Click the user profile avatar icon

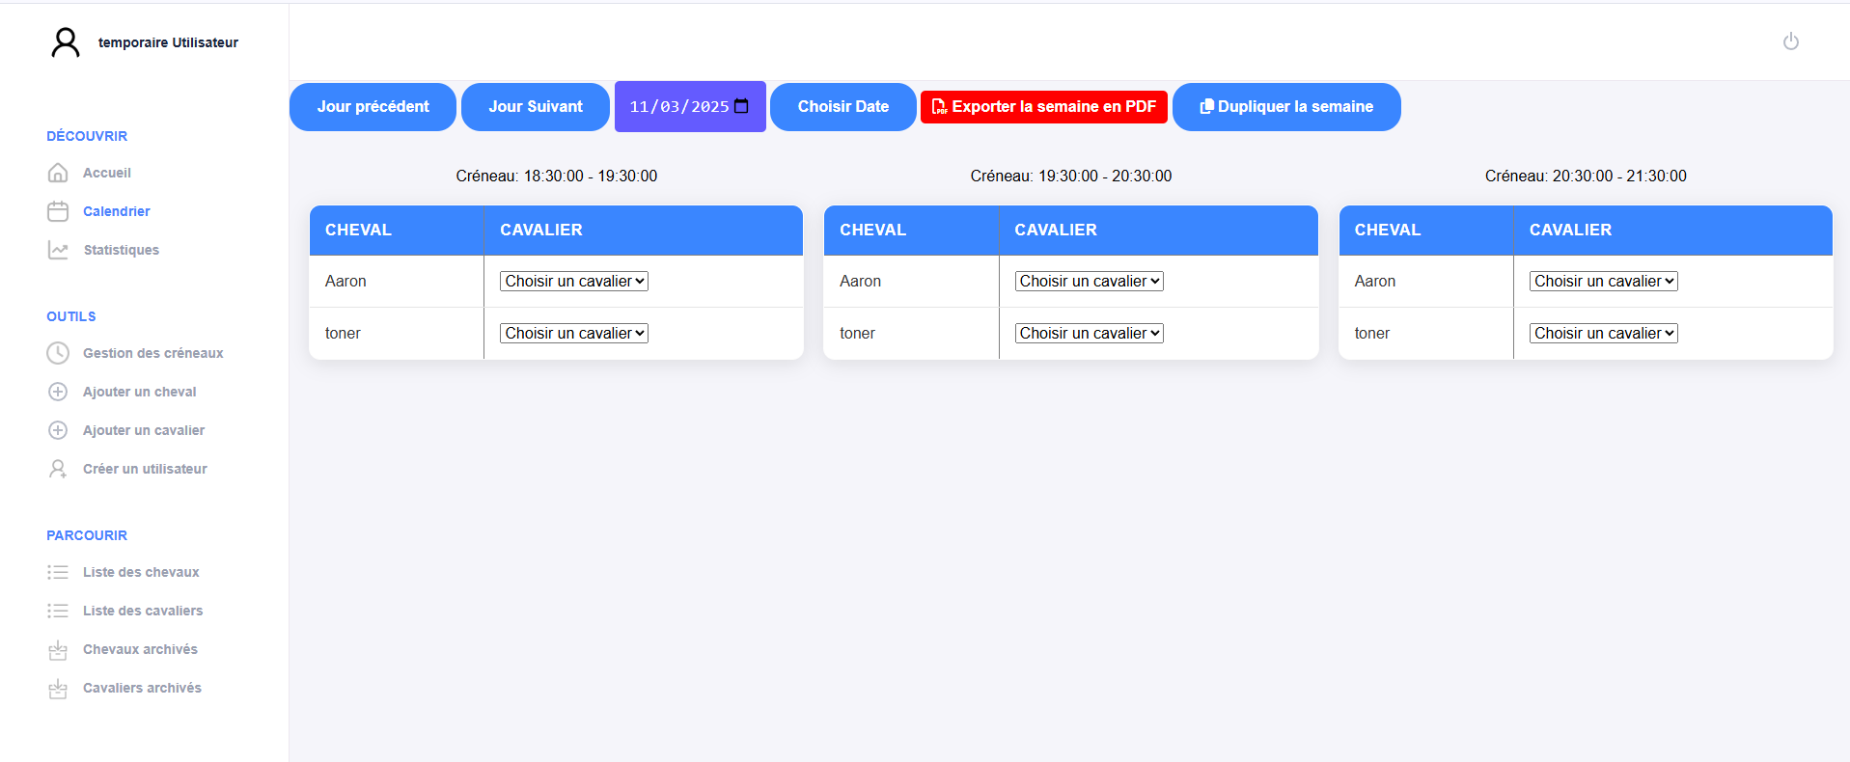click(x=66, y=42)
